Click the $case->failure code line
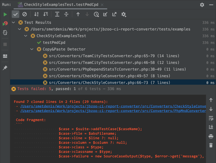Image resolution: width=216 pixels, height=163 pixels. coord(131,156)
